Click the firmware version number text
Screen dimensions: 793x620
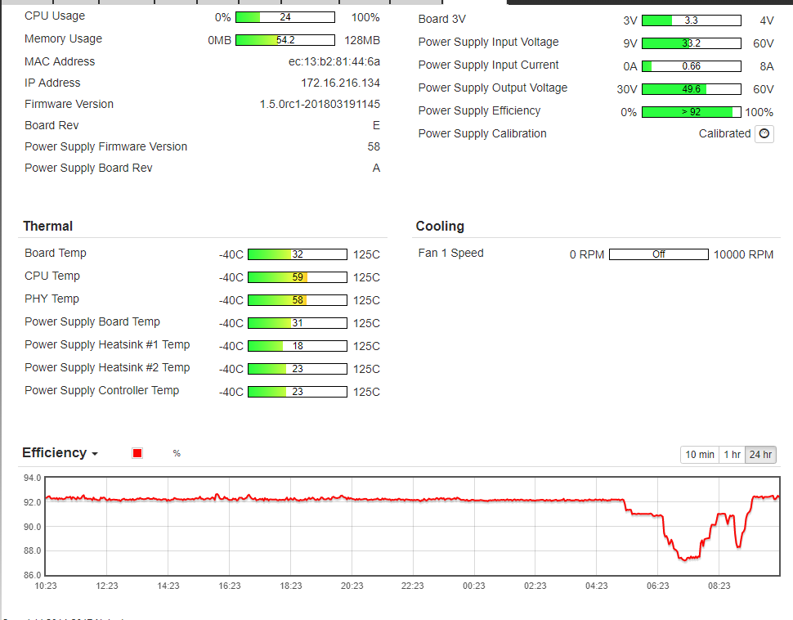(320, 104)
